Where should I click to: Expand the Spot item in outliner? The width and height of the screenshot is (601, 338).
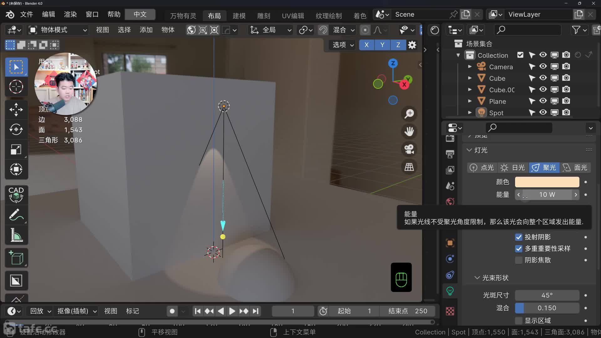470,113
